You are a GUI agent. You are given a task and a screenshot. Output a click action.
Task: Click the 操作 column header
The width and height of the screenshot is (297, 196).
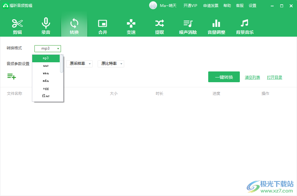click(265, 94)
